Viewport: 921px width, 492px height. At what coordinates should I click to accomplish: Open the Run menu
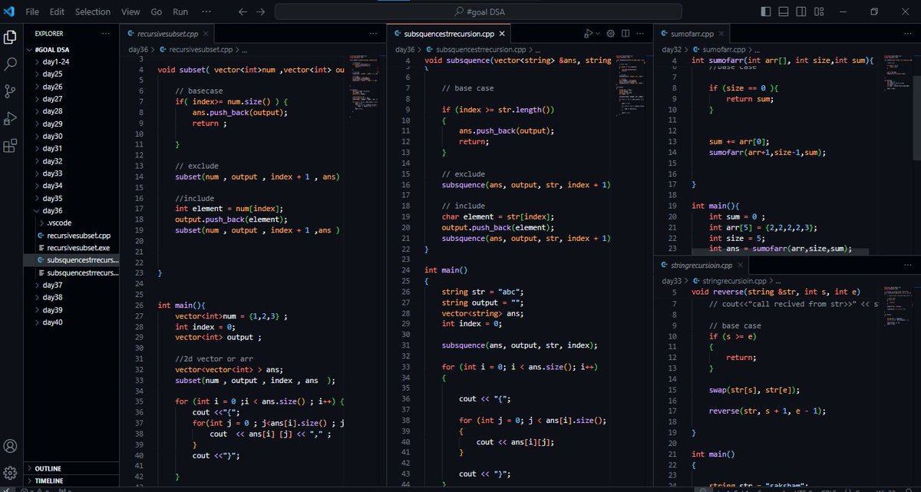pos(180,12)
